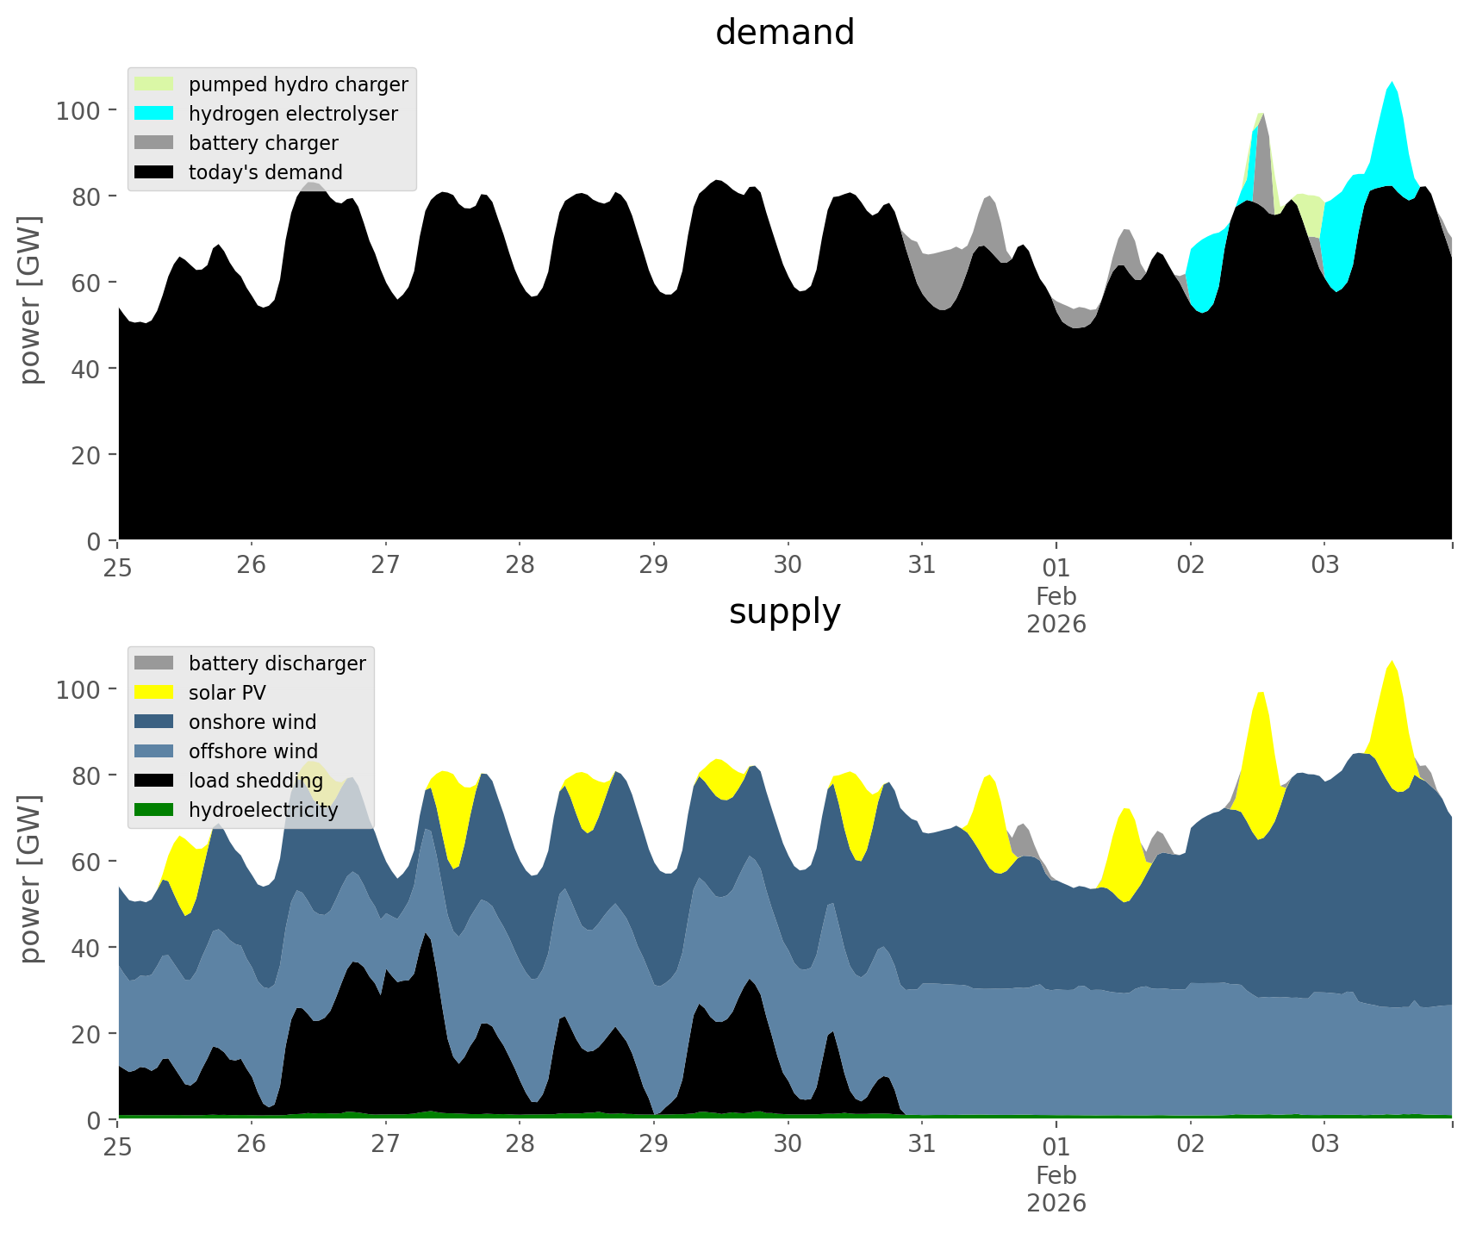The width and height of the screenshot is (1470, 1233).
Task: Select the green hydroelectricity legend swatch
Action: (154, 810)
